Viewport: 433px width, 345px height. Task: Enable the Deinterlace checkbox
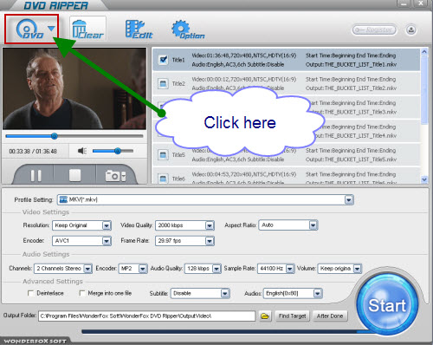[30, 293]
